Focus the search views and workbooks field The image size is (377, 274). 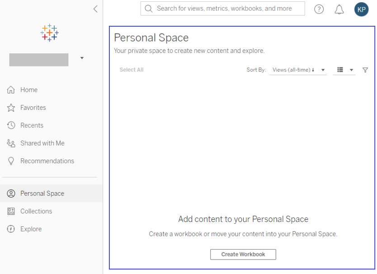tap(224, 9)
